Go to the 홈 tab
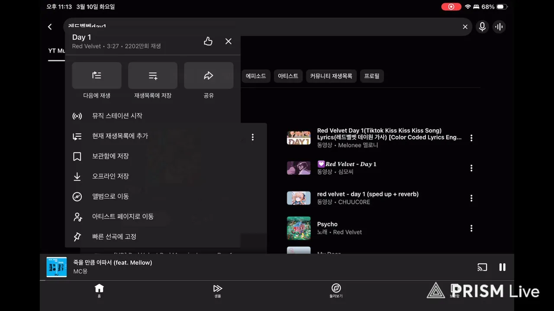The height and width of the screenshot is (311, 554). pos(99,291)
